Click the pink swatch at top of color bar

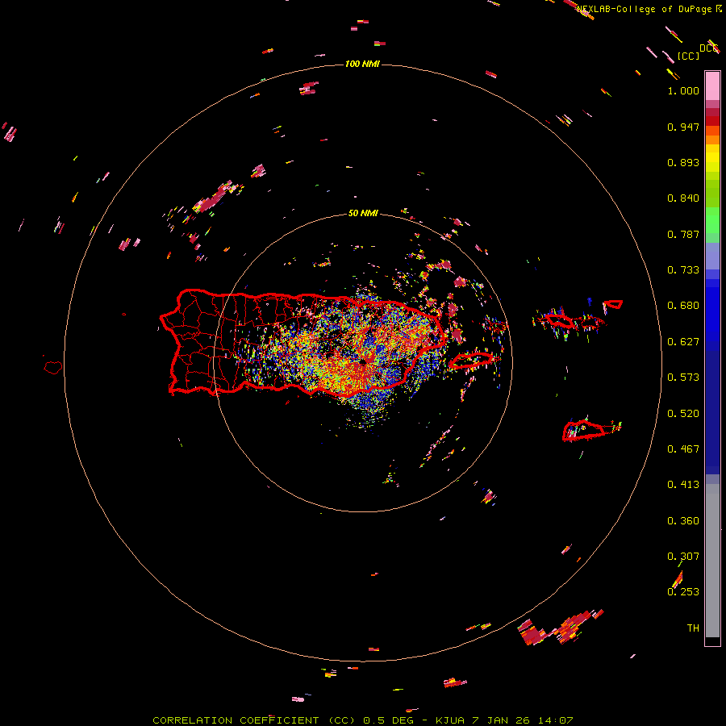point(712,86)
